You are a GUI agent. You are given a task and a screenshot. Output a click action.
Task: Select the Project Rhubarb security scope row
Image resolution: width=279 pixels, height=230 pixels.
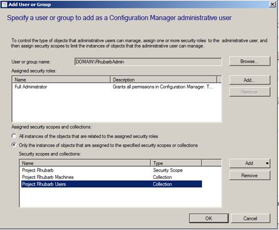tap(111, 170)
